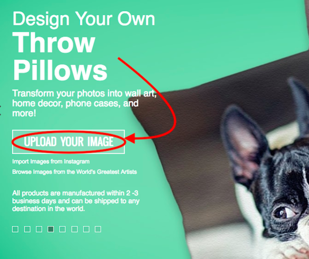Click the red arrowhead pointing at Upload
309x259 pixels.
coord(130,138)
